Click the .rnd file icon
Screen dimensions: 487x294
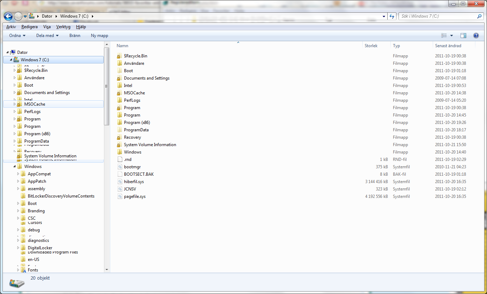(x=119, y=159)
